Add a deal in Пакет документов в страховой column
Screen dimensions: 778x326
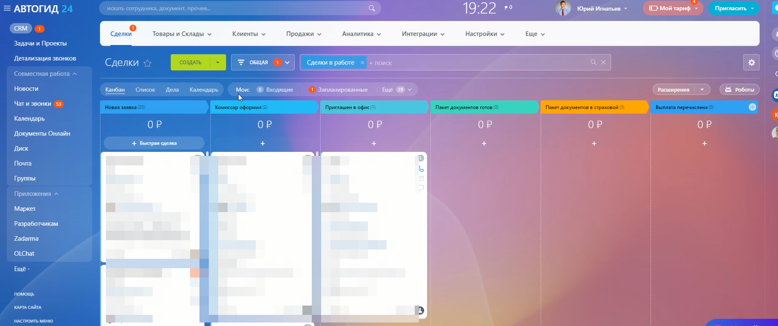click(x=594, y=143)
